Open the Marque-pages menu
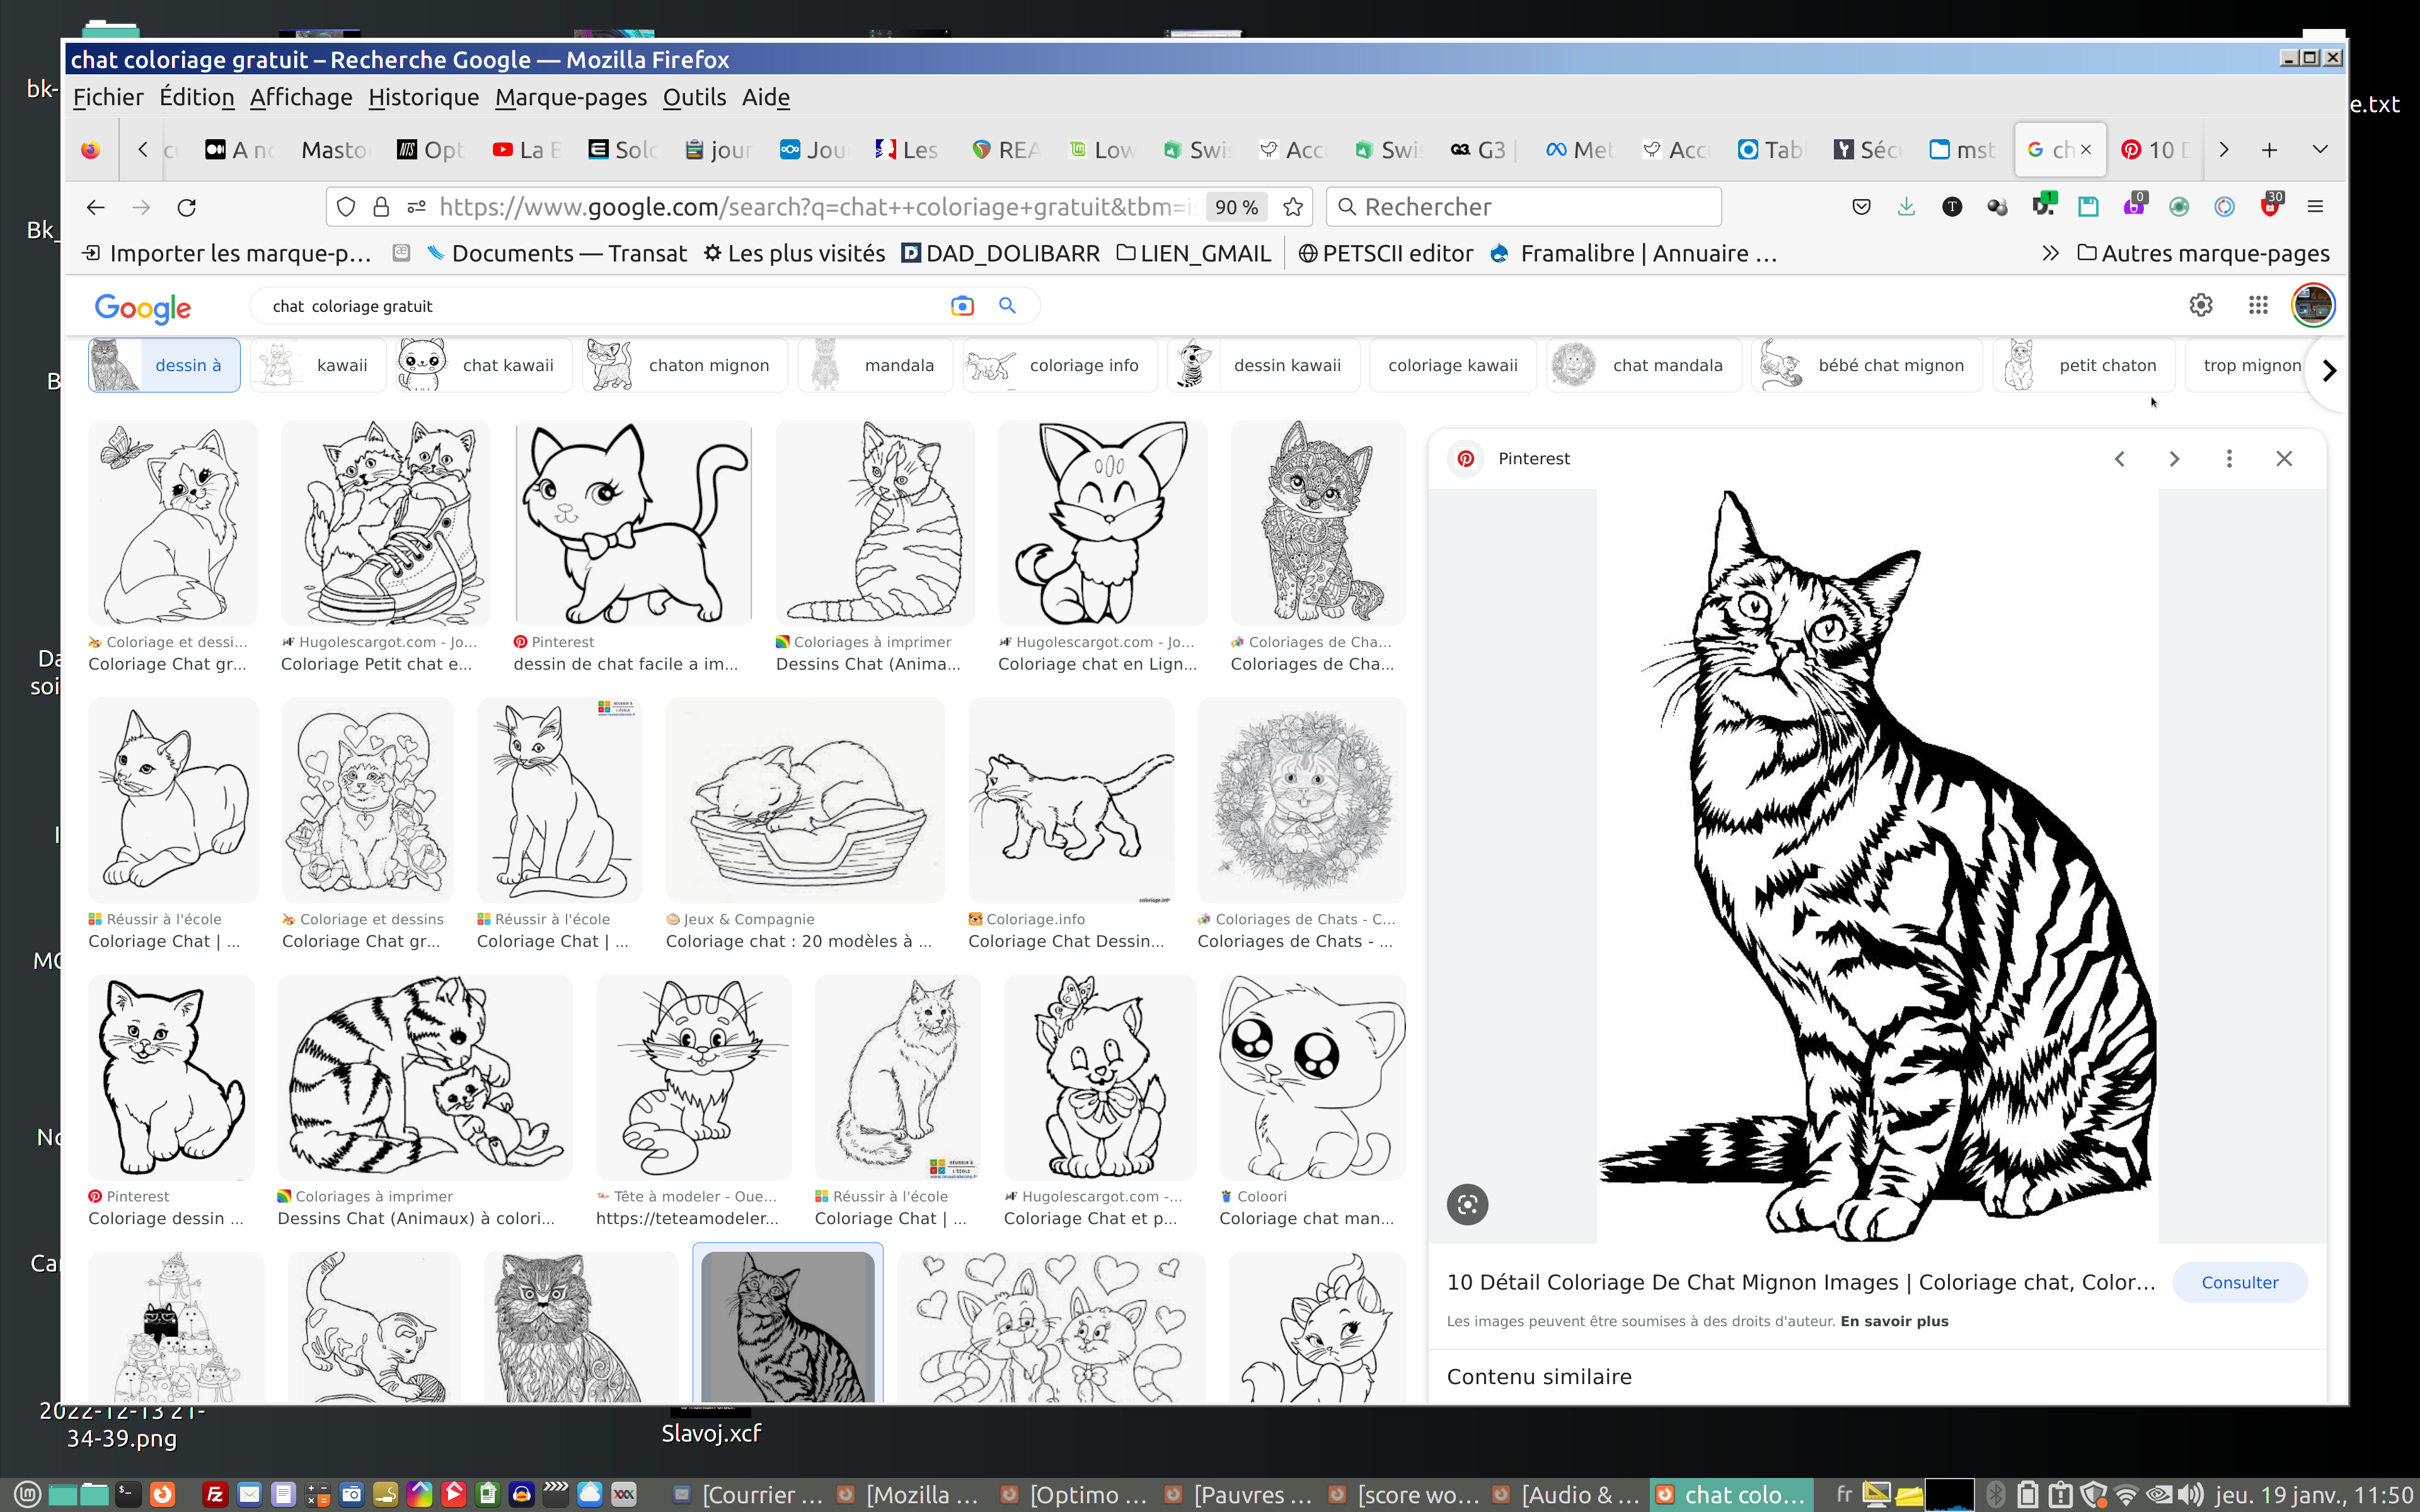The width and height of the screenshot is (2420, 1512). (x=570, y=97)
